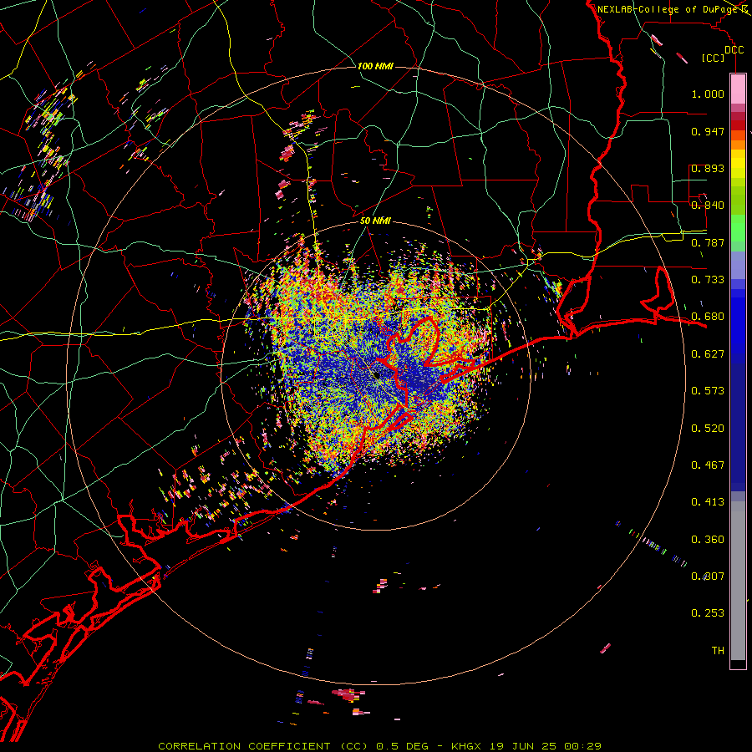This screenshot has width=752, height=752.
Task: Click the DCC label above the color scale
Action: point(734,50)
